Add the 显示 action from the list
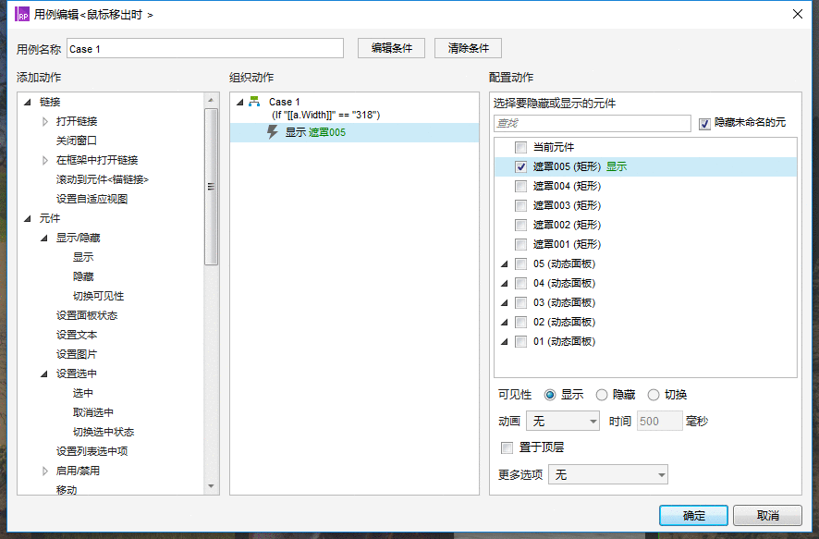The width and height of the screenshot is (819, 539). 83,257
